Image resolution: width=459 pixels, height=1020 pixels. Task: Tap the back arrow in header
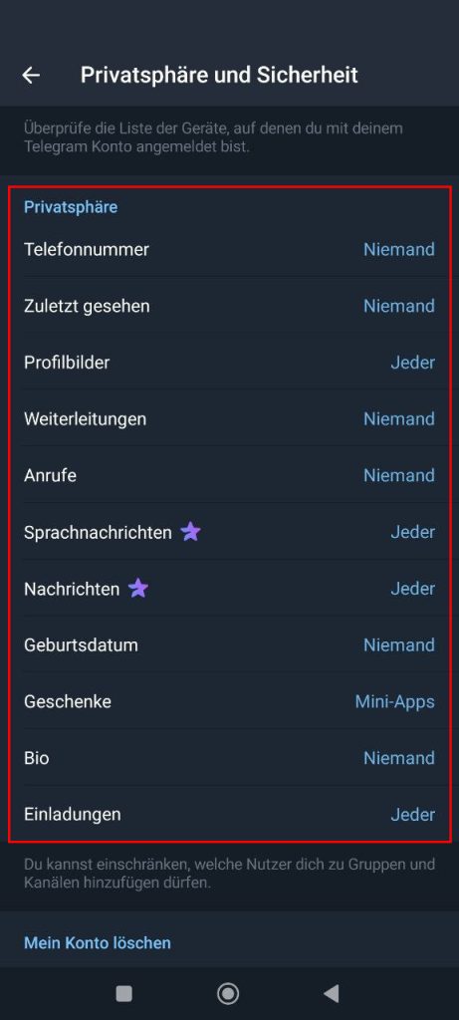pos(31,76)
